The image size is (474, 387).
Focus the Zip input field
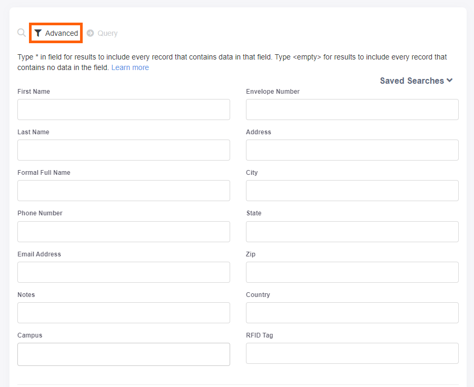point(352,272)
